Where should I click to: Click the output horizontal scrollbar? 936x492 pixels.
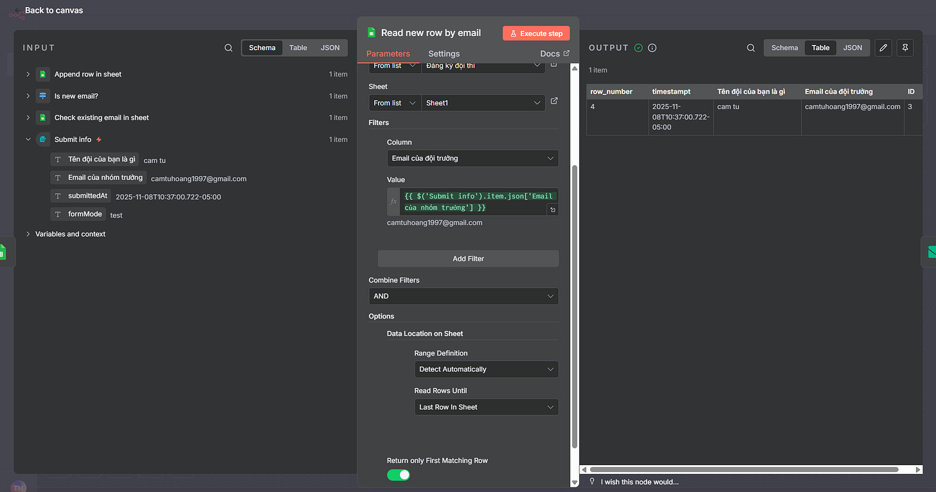point(744,470)
